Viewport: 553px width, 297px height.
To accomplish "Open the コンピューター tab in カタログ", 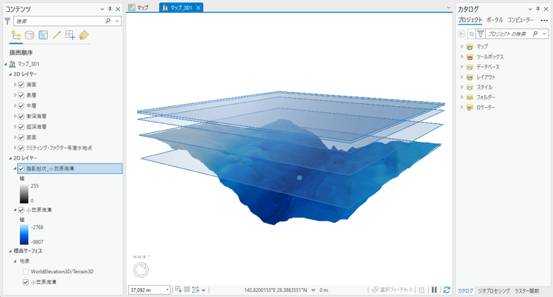I will point(520,20).
